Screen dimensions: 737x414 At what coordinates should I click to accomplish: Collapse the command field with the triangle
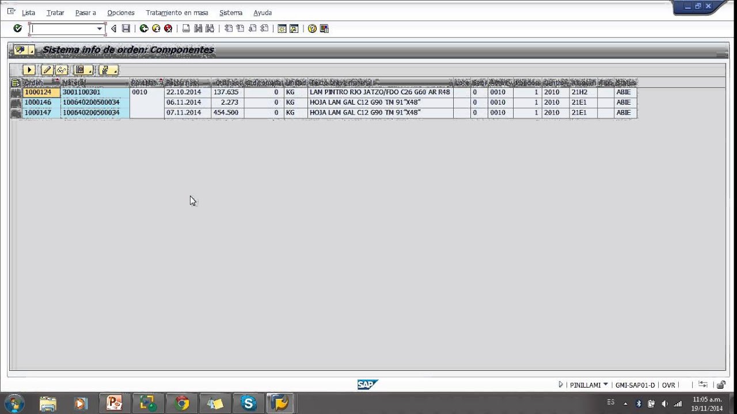tap(113, 29)
